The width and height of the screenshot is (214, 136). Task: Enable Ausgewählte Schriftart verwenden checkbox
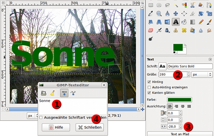point(41,118)
